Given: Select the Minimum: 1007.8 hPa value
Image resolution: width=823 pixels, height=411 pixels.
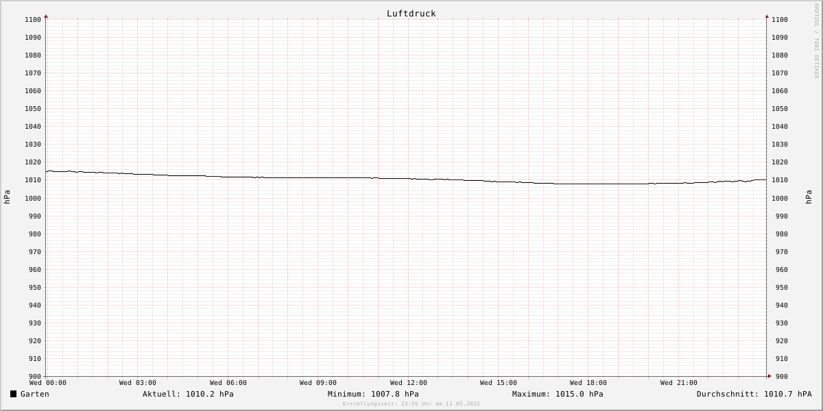Looking at the screenshot, I should point(373,394).
